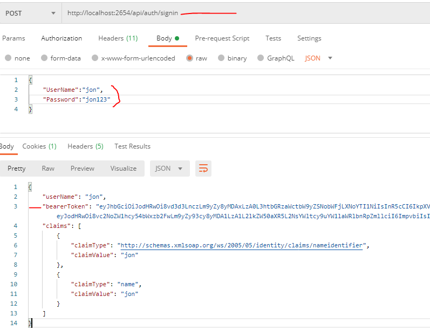Select the none body radio option
This screenshot has width=430, height=330.
click(x=8, y=58)
